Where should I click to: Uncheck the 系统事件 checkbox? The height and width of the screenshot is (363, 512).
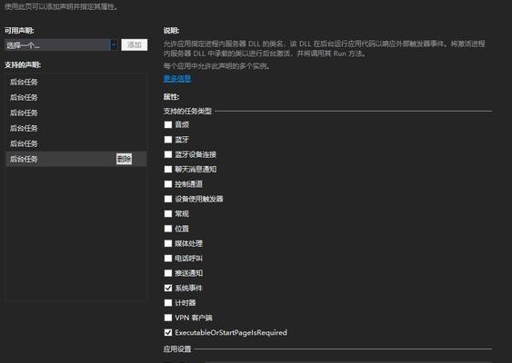pos(168,288)
